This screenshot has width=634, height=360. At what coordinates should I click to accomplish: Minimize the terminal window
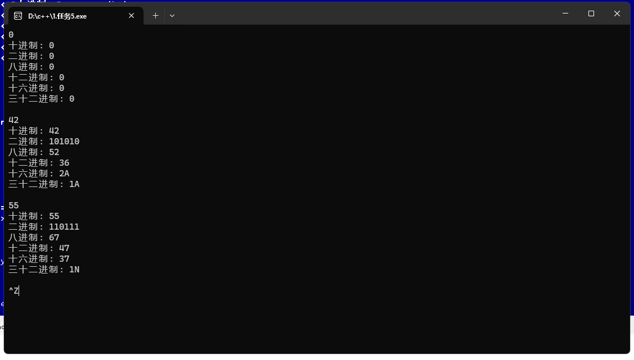(x=565, y=13)
